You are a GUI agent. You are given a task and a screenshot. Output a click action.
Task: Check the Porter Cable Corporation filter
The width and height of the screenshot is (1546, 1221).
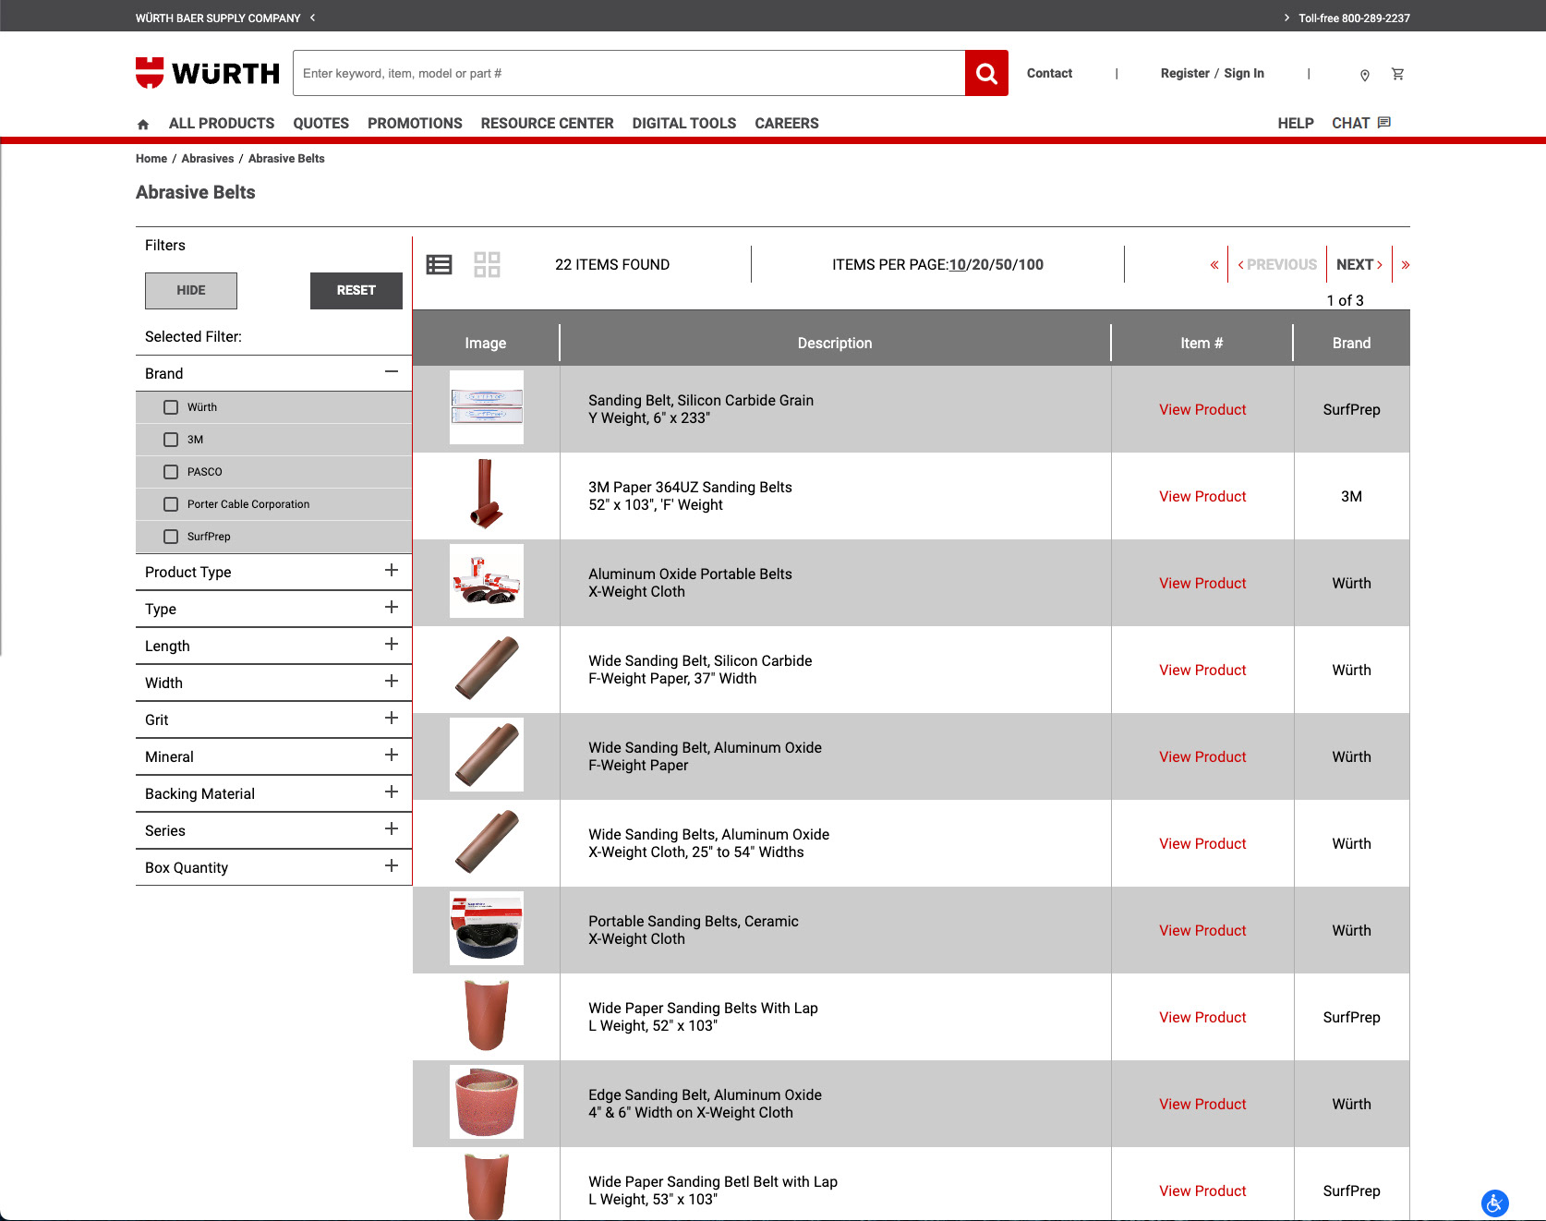pyautogui.click(x=171, y=504)
